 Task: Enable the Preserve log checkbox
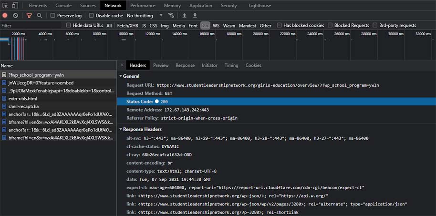click(53, 16)
